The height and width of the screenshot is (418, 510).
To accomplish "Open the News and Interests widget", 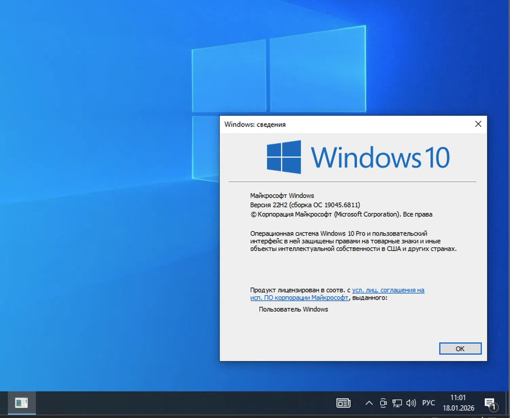I will tap(343, 402).
